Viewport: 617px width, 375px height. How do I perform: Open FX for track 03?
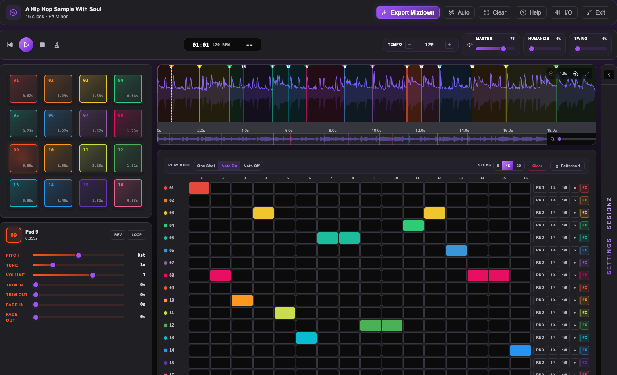click(585, 213)
